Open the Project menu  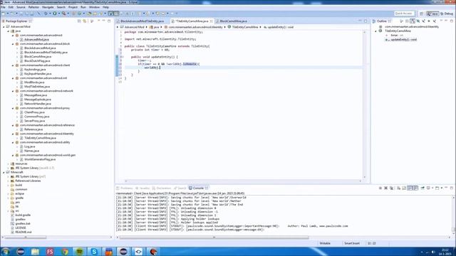point(73,7)
